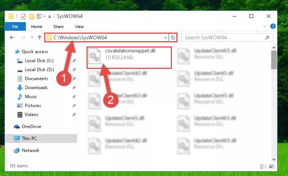Viewport: 288px width, 176px height.
Task: Click the pin icon beside Music
Action: tap(74, 97)
